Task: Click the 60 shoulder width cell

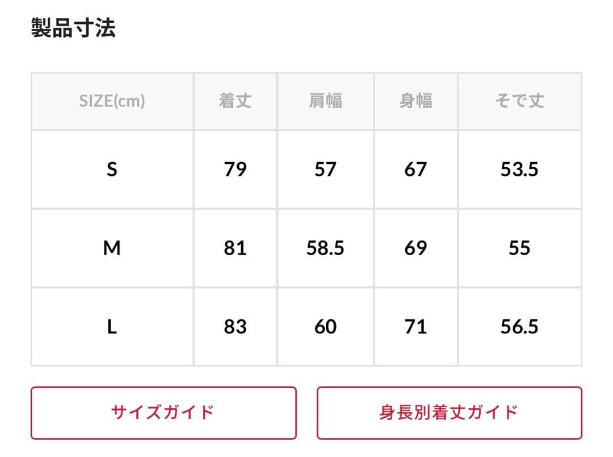Action: [x=326, y=327]
